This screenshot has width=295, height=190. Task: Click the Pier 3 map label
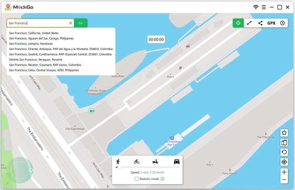(x=170, y=77)
